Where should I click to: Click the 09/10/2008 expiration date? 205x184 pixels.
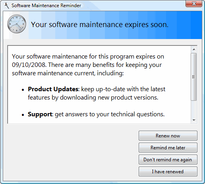[29, 65]
